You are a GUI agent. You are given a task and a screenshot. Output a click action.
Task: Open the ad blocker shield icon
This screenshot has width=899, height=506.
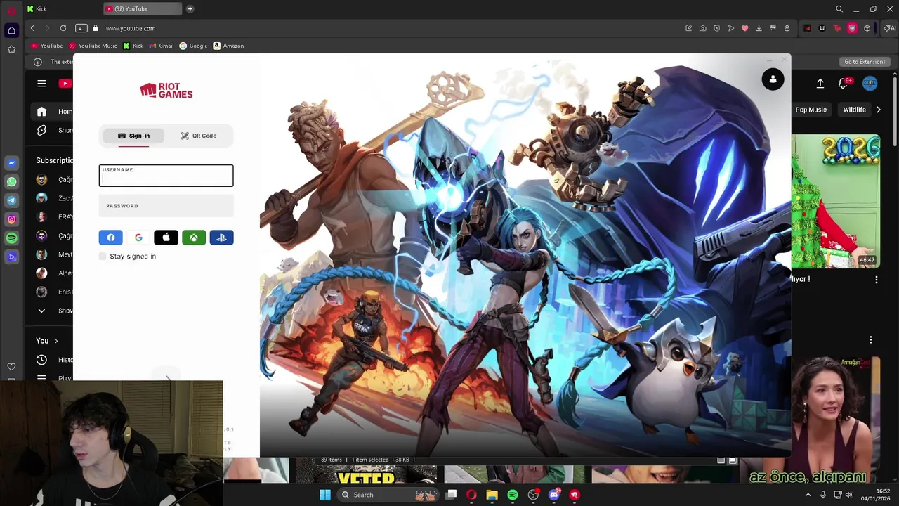tap(716, 28)
